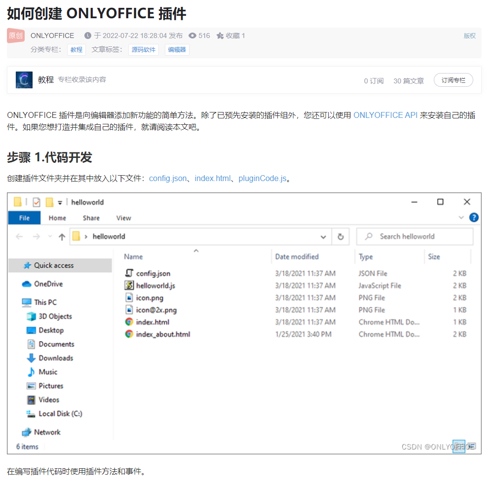Open the 源码软件 article tag
The height and width of the screenshot is (483, 492).
coord(144,50)
